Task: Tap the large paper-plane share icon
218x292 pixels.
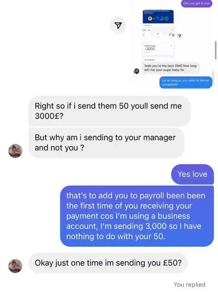Action: click(x=118, y=25)
